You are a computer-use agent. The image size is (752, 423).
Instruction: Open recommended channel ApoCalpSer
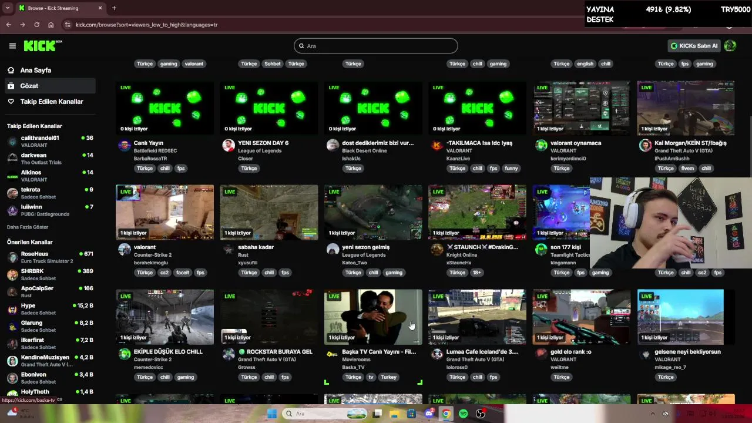pyautogui.click(x=50, y=291)
